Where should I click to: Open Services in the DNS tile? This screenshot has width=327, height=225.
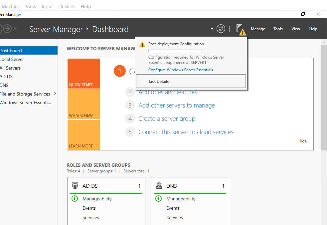pyautogui.click(x=174, y=217)
